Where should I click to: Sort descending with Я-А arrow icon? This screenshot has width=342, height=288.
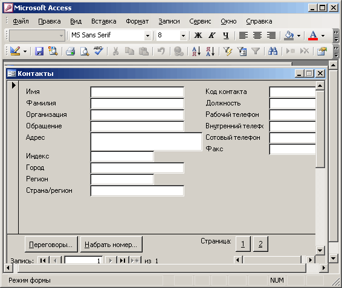tap(210, 51)
